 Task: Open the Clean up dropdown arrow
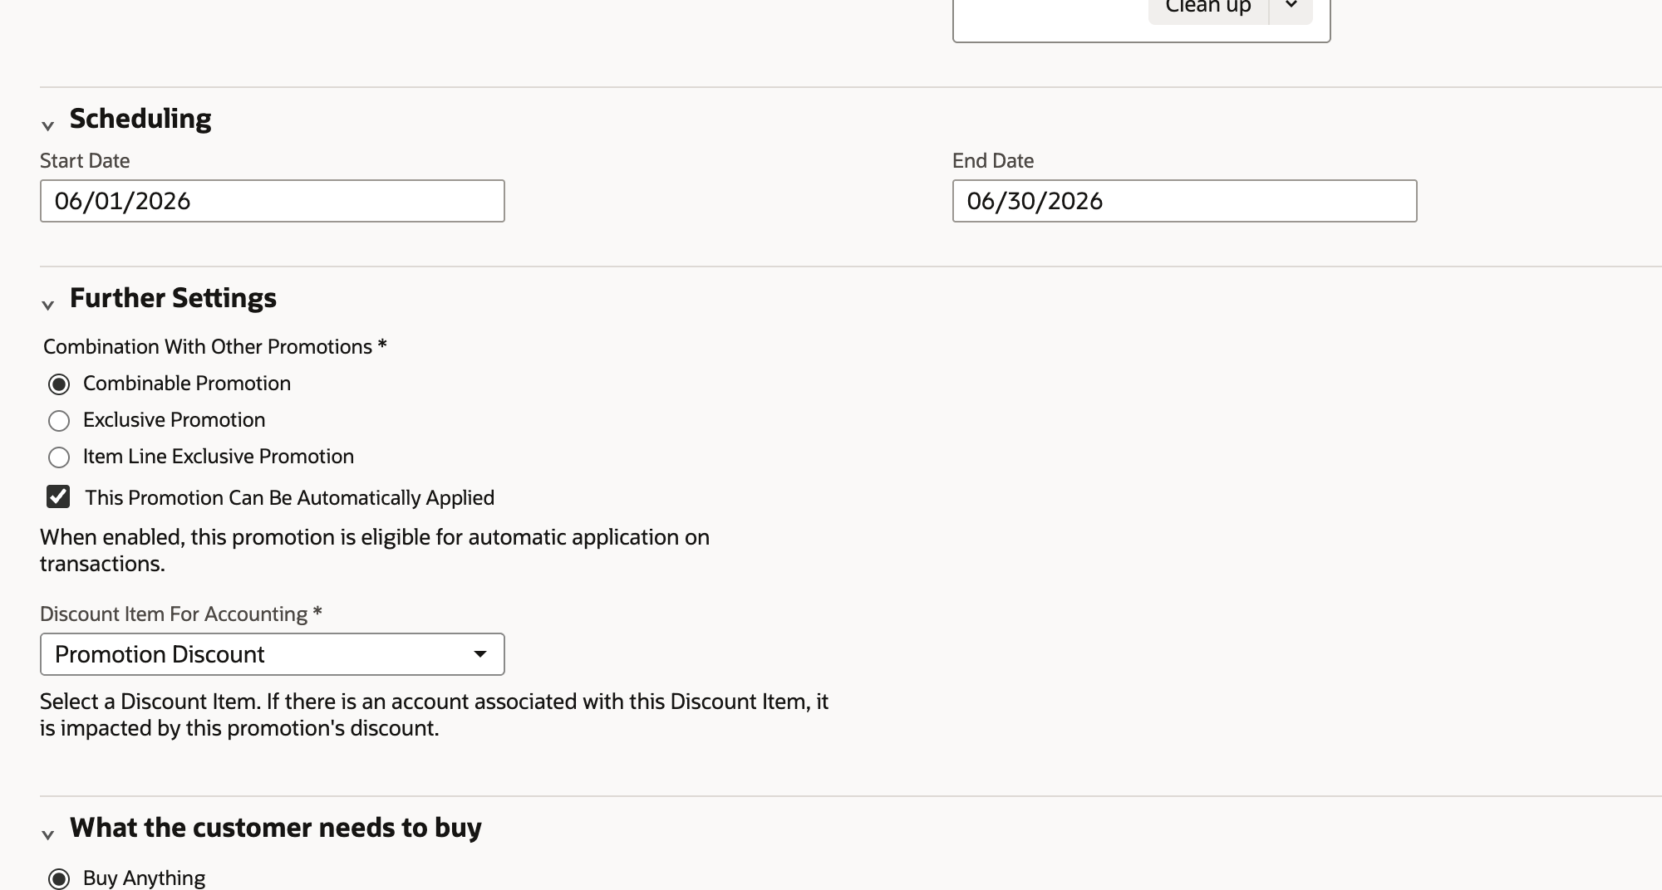[1291, 7]
